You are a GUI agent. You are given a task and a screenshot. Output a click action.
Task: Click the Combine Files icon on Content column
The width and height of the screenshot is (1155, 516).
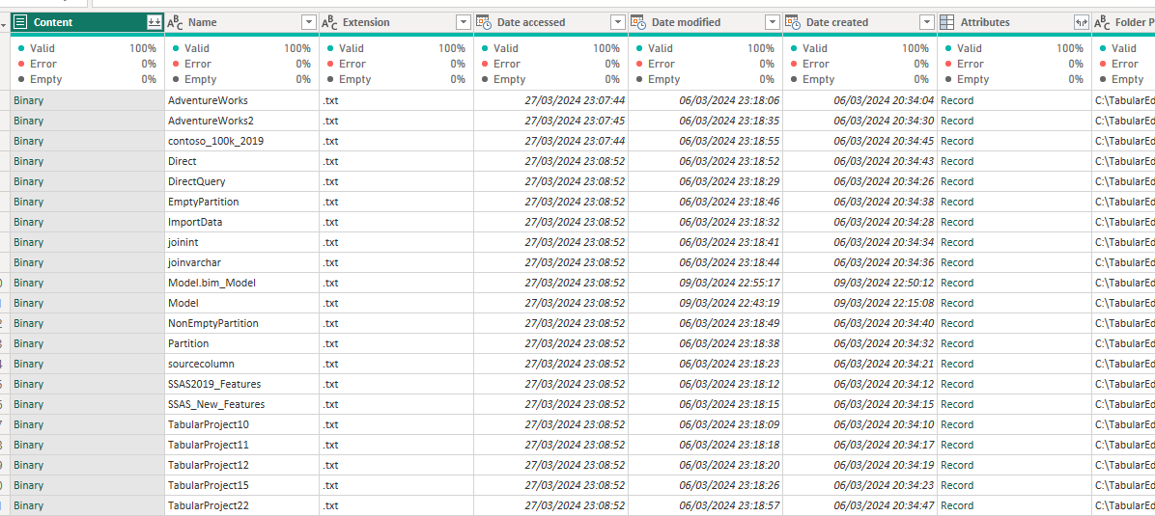[154, 23]
